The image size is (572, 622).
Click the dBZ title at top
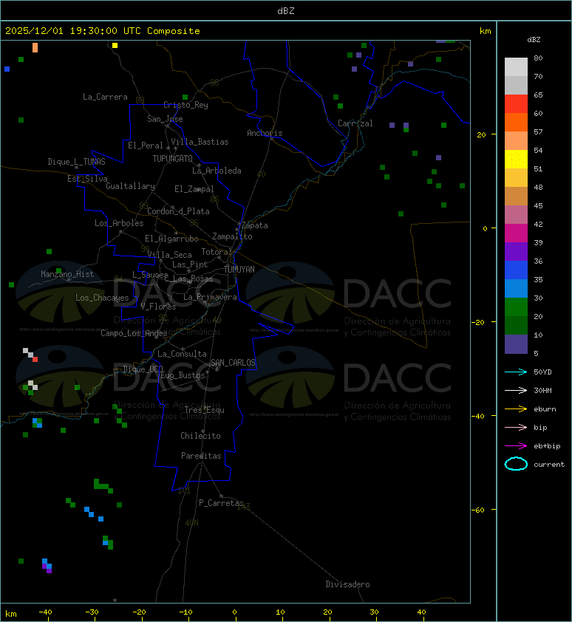(286, 10)
